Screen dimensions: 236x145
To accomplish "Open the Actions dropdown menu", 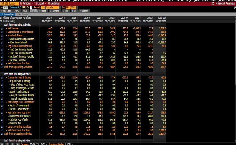I will [x=26, y=4].
